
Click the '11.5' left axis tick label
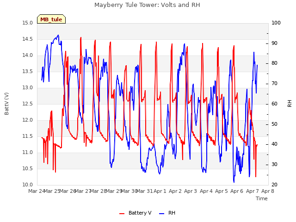28,136
